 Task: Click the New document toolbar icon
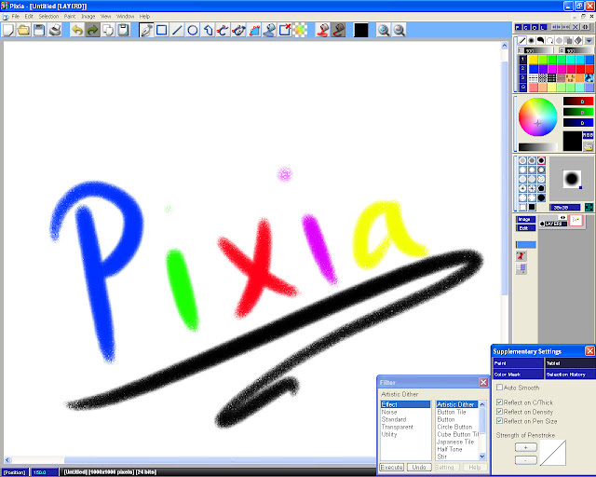coord(8,30)
